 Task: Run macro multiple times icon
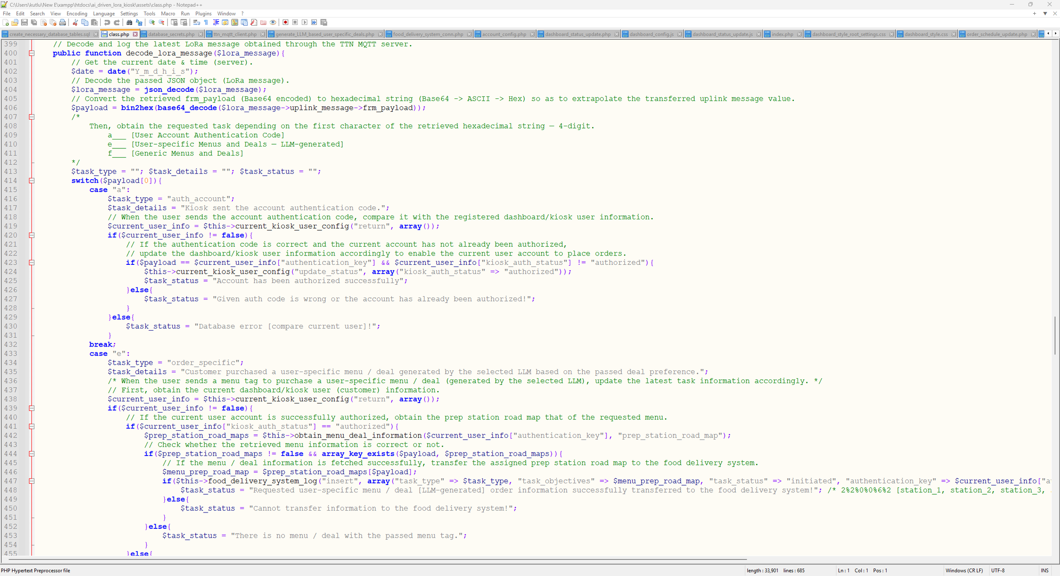point(314,23)
